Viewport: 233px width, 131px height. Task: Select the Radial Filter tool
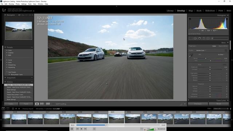208,38
